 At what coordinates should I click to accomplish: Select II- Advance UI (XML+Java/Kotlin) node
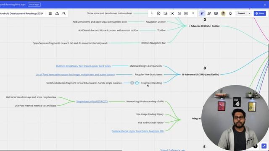tap(200, 75)
